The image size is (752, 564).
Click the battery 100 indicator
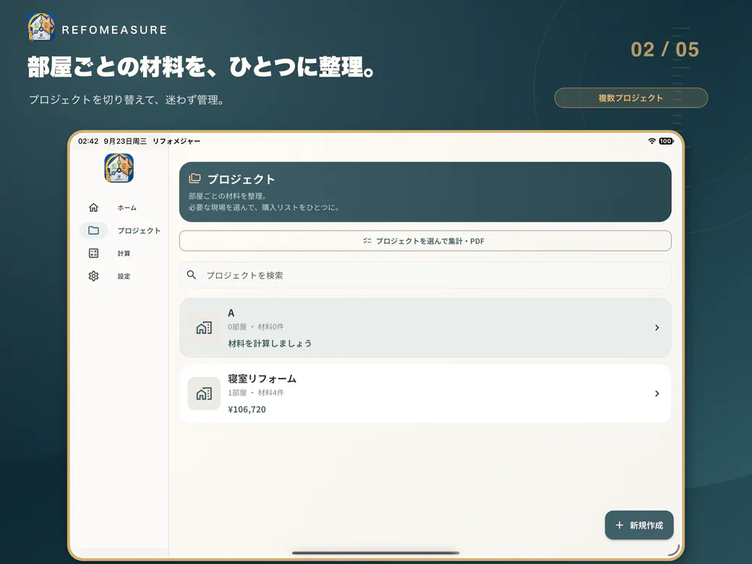point(666,141)
